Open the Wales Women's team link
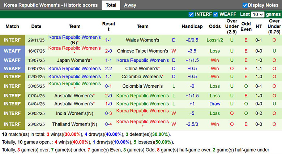This screenshot has height=154, width=282. (x=142, y=40)
